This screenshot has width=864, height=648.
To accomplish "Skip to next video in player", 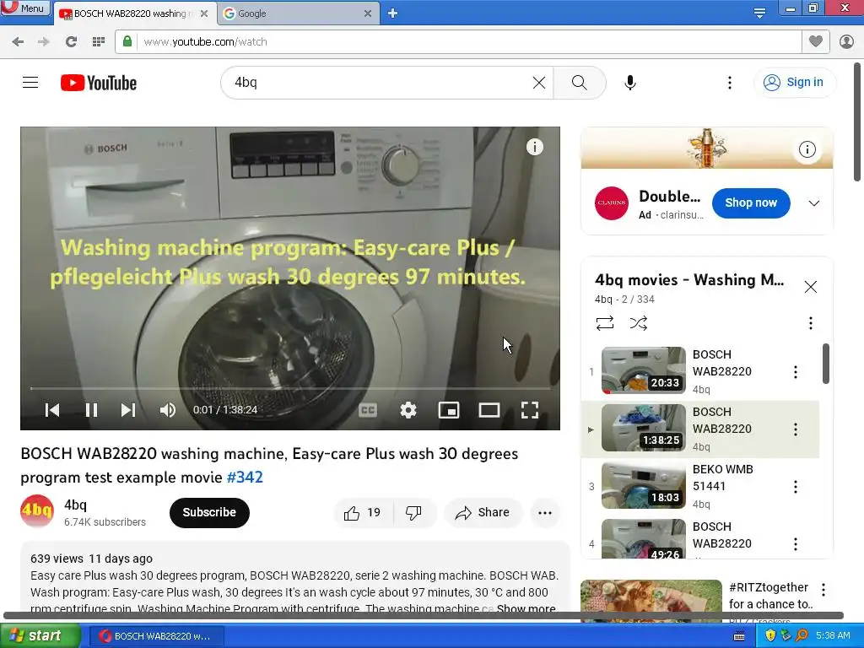I will (128, 410).
